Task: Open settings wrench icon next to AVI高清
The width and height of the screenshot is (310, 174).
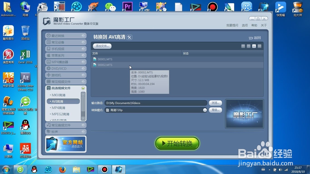Action: [129, 37]
